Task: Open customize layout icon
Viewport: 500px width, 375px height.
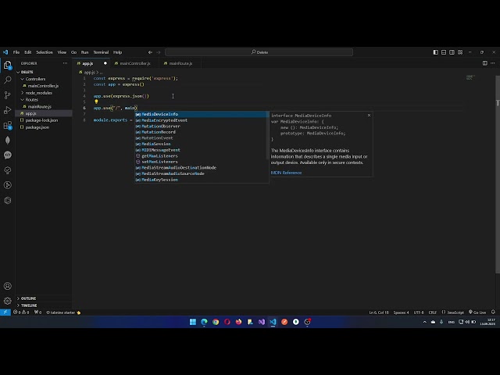Action: [x=460, y=52]
